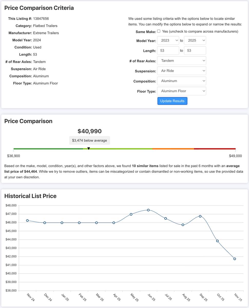The image size is (249, 308).
Task: Click the Nov 24 data point on chart
Action: click(27, 220)
